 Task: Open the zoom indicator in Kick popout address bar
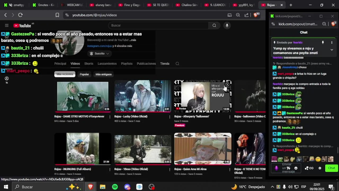coord(324,24)
